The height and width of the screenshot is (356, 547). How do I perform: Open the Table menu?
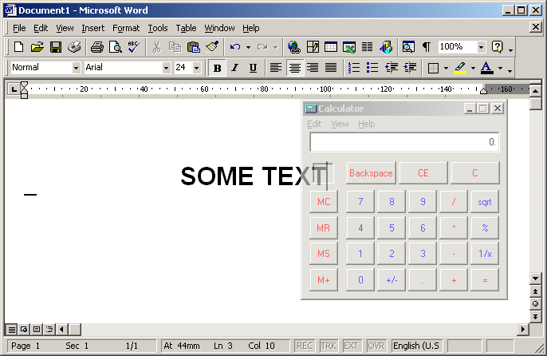186,28
